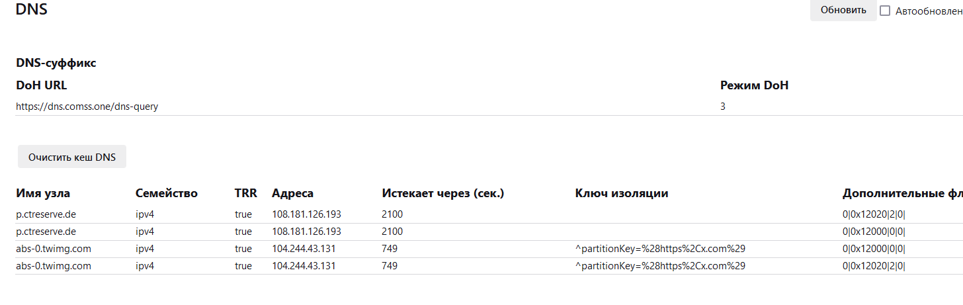Click the dns.comss.one DoH URL value
This screenshot has width=963, height=305.
click(x=87, y=106)
